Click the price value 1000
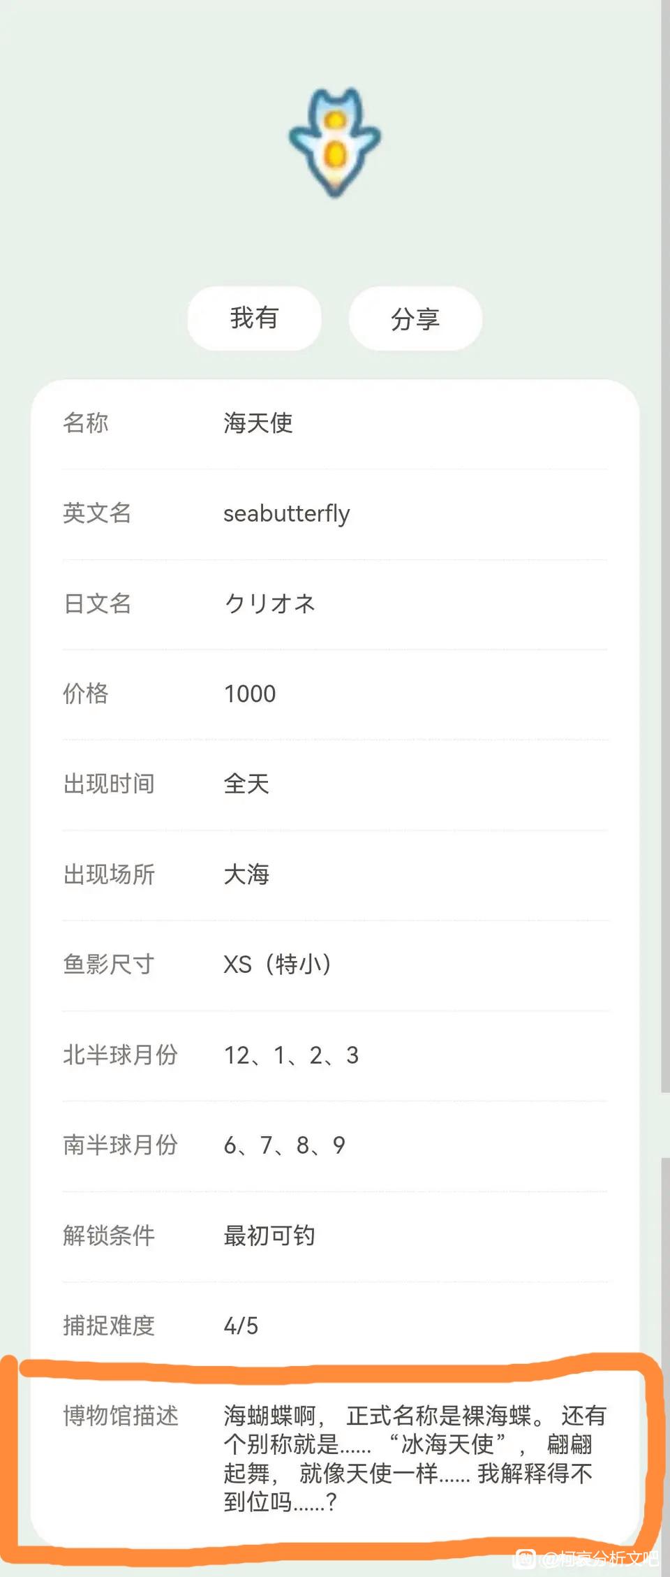The width and height of the screenshot is (670, 1577). tap(250, 694)
